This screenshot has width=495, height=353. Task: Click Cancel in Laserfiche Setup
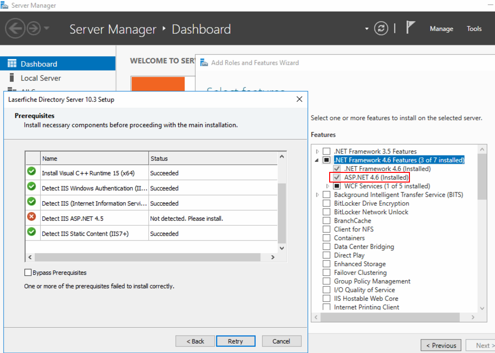pos(281,341)
